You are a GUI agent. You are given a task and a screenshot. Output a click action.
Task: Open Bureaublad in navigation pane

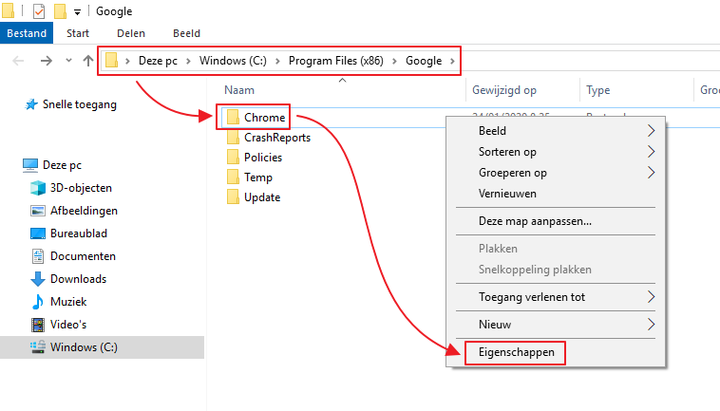pyautogui.click(x=79, y=234)
